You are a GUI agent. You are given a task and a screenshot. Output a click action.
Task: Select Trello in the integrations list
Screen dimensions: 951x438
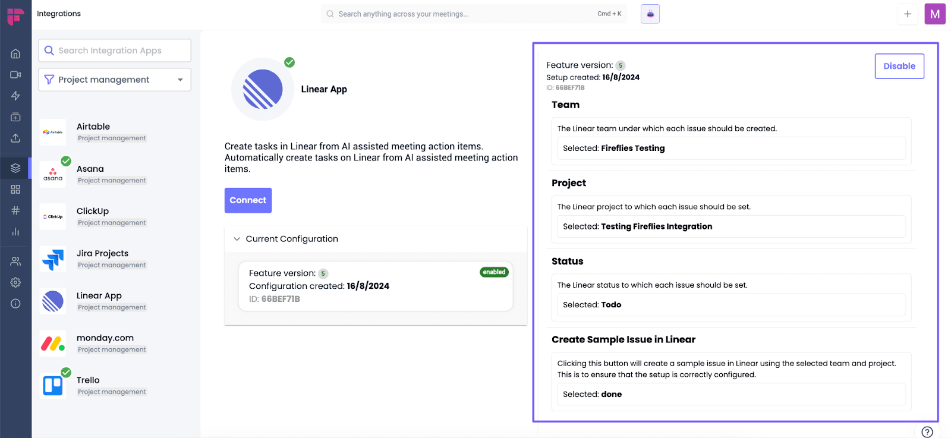(115, 386)
